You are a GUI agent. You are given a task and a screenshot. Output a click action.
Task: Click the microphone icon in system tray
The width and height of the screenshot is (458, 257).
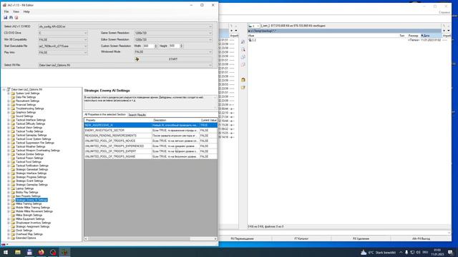click(x=406, y=252)
